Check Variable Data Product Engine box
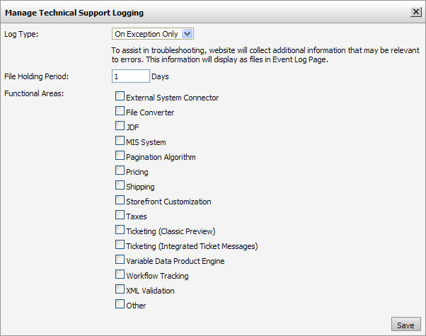 tap(120, 260)
